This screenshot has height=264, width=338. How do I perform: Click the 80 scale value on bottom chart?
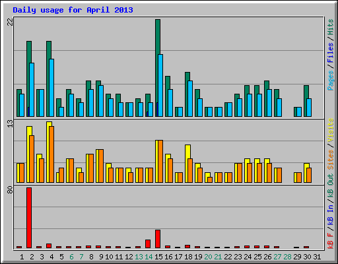pyautogui.click(x=11, y=189)
